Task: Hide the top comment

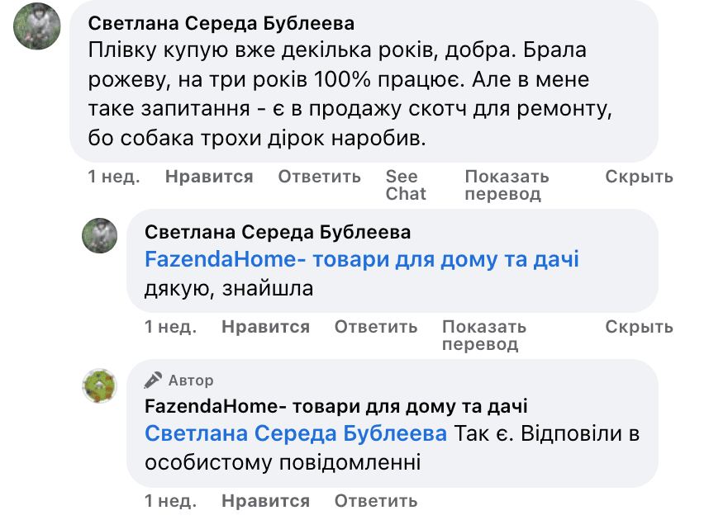Action: (639, 177)
